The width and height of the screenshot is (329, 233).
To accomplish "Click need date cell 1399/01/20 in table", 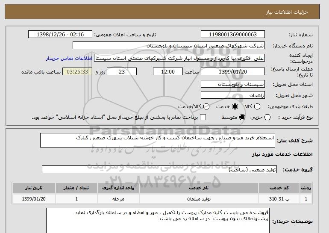I will 34,199.
